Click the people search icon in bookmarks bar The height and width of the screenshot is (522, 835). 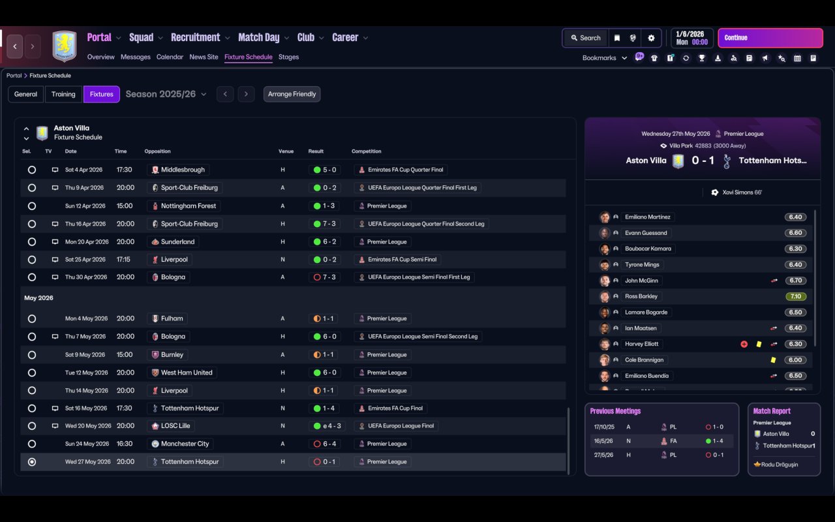[734, 58]
